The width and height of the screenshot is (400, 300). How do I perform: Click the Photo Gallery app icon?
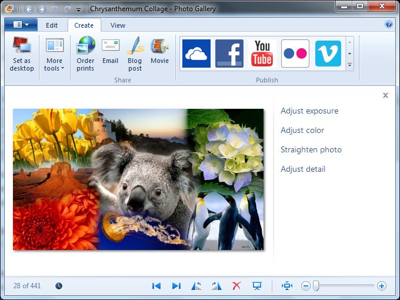(9, 9)
